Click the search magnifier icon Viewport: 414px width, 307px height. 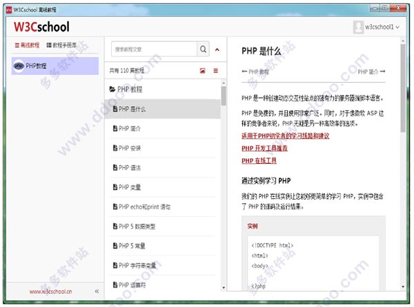pyautogui.click(x=203, y=49)
